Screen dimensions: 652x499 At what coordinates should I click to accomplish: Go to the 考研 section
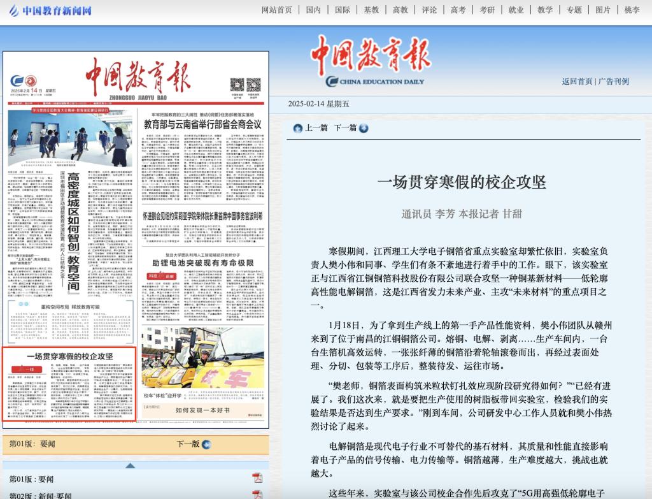(487, 10)
